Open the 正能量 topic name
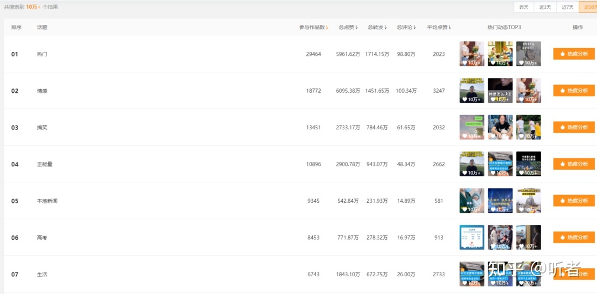597x294 pixels. [45, 164]
